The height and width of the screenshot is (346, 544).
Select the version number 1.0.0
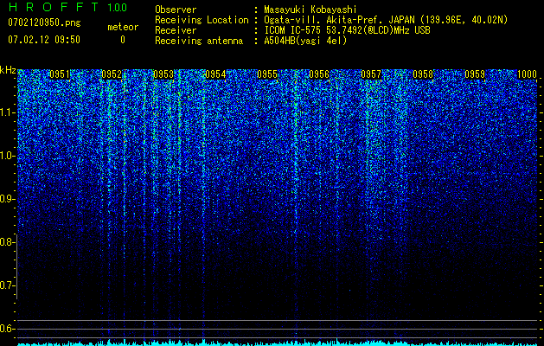coord(118,8)
